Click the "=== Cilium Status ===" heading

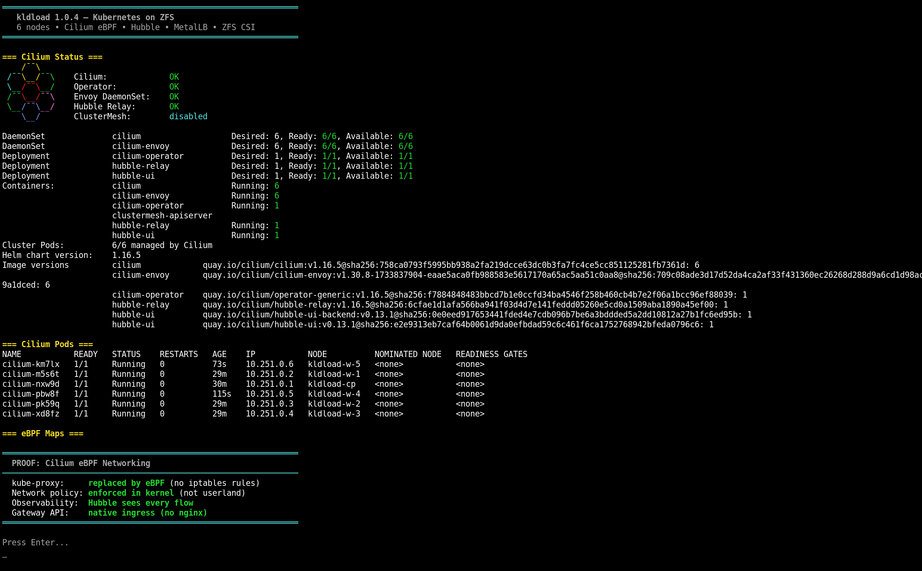coord(52,57)
